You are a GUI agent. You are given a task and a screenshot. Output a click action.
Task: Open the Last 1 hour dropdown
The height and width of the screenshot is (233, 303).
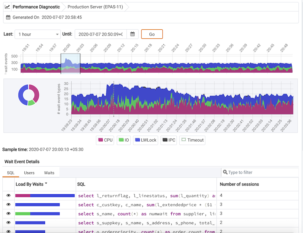click(38, 34)
